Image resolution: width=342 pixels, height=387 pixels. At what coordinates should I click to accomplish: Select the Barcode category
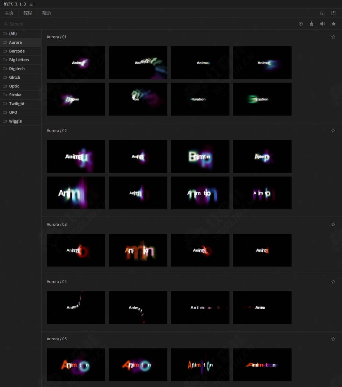[21, 51]
